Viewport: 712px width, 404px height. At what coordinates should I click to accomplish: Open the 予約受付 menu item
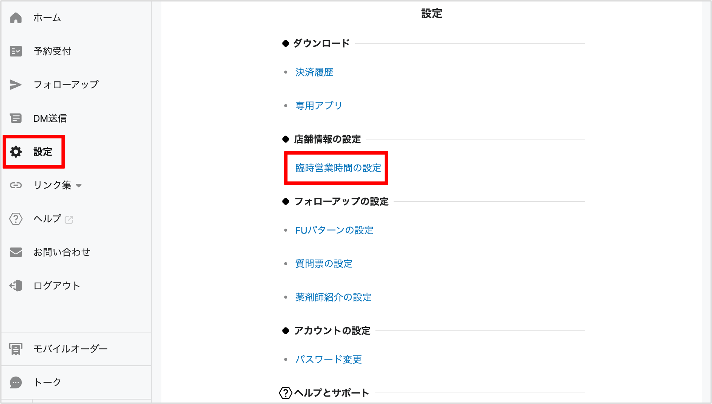click(x=52, y=51)
